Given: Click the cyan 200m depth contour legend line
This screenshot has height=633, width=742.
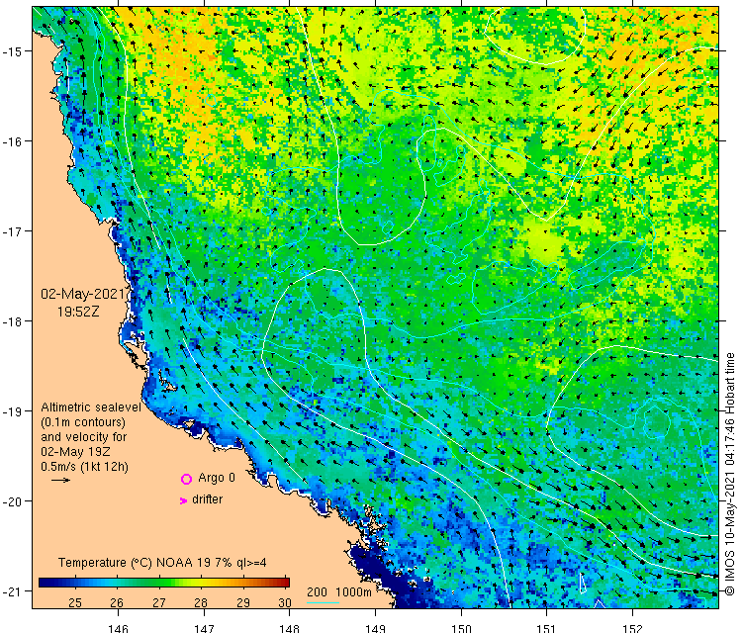Looking at the screenshot, I should point(324,602).
